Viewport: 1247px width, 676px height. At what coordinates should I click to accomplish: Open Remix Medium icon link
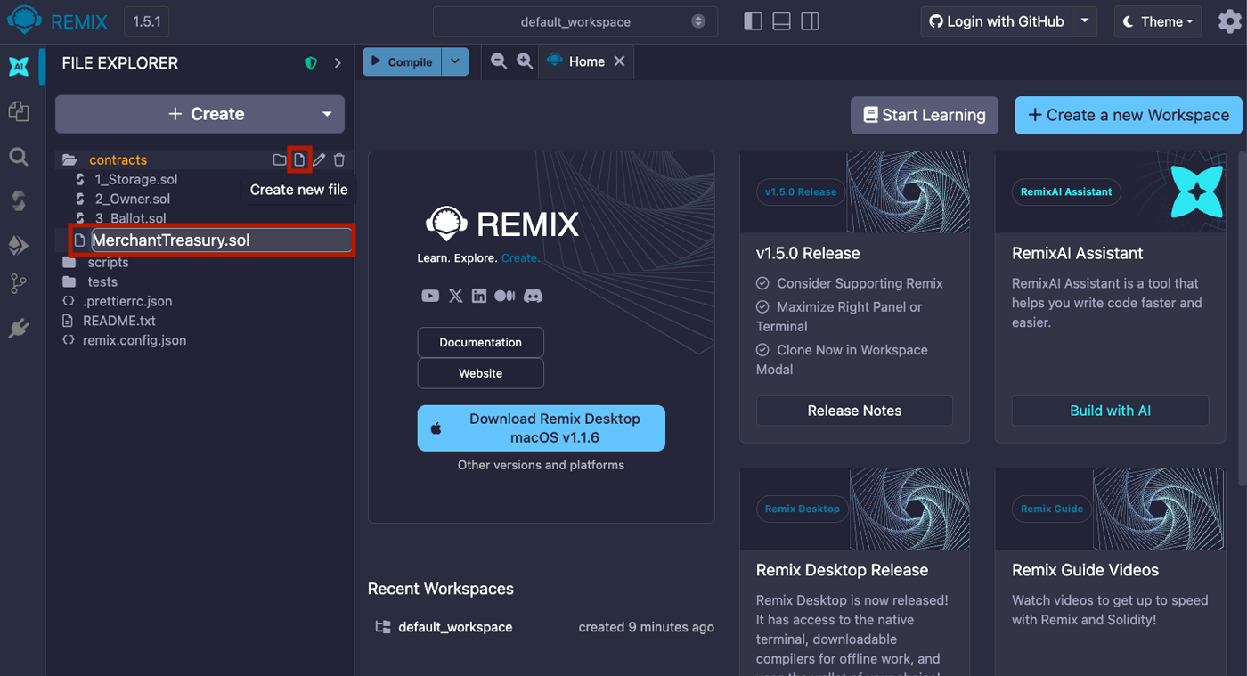tap(504, 296)
